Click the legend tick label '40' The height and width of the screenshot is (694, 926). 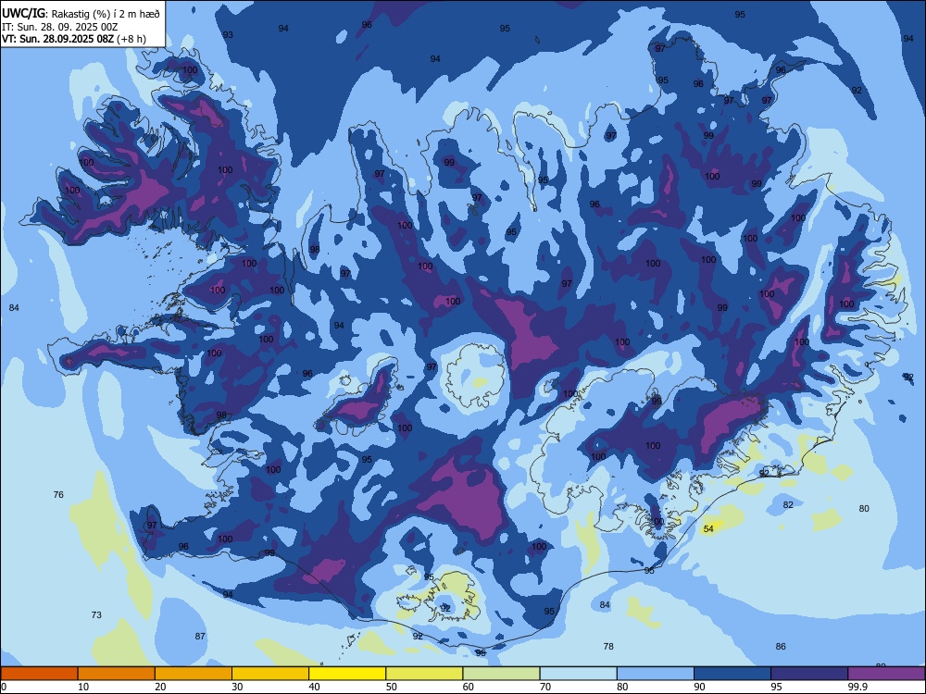click(x=315, y=687)
